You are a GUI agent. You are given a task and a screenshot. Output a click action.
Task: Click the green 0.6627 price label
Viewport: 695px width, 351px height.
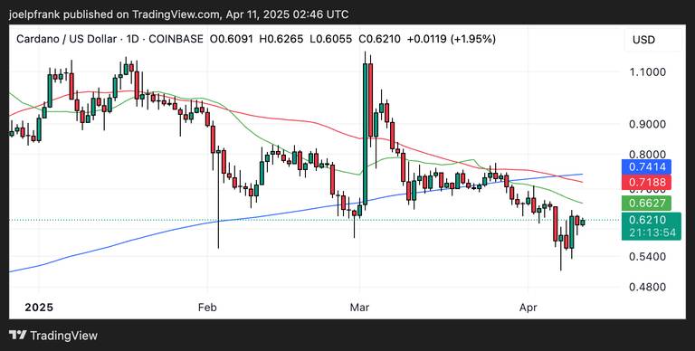tap(646, 203)
